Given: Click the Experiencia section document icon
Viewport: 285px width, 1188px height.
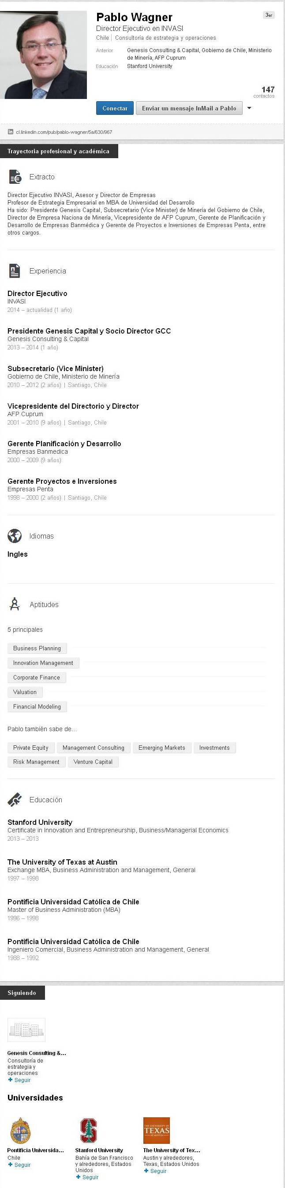Looking at the screenshot, I should 15,271.
